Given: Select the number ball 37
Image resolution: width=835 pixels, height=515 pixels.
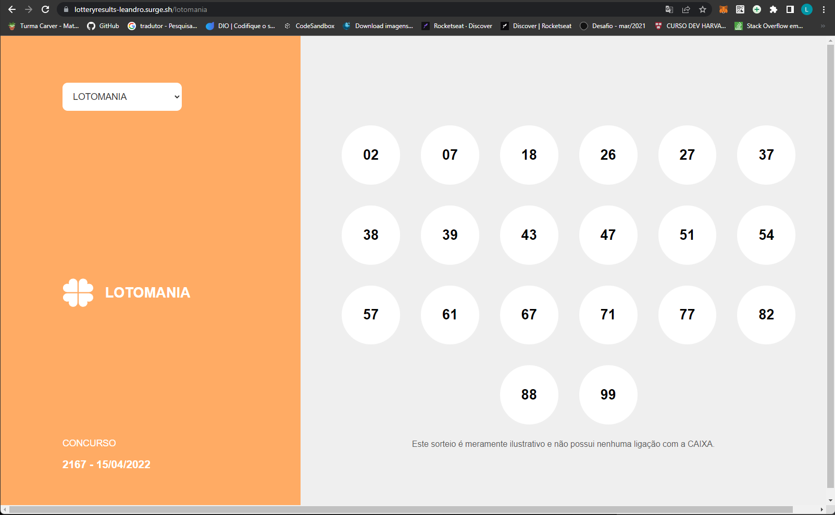Looking at the screenshot, I should pos(766,155).
